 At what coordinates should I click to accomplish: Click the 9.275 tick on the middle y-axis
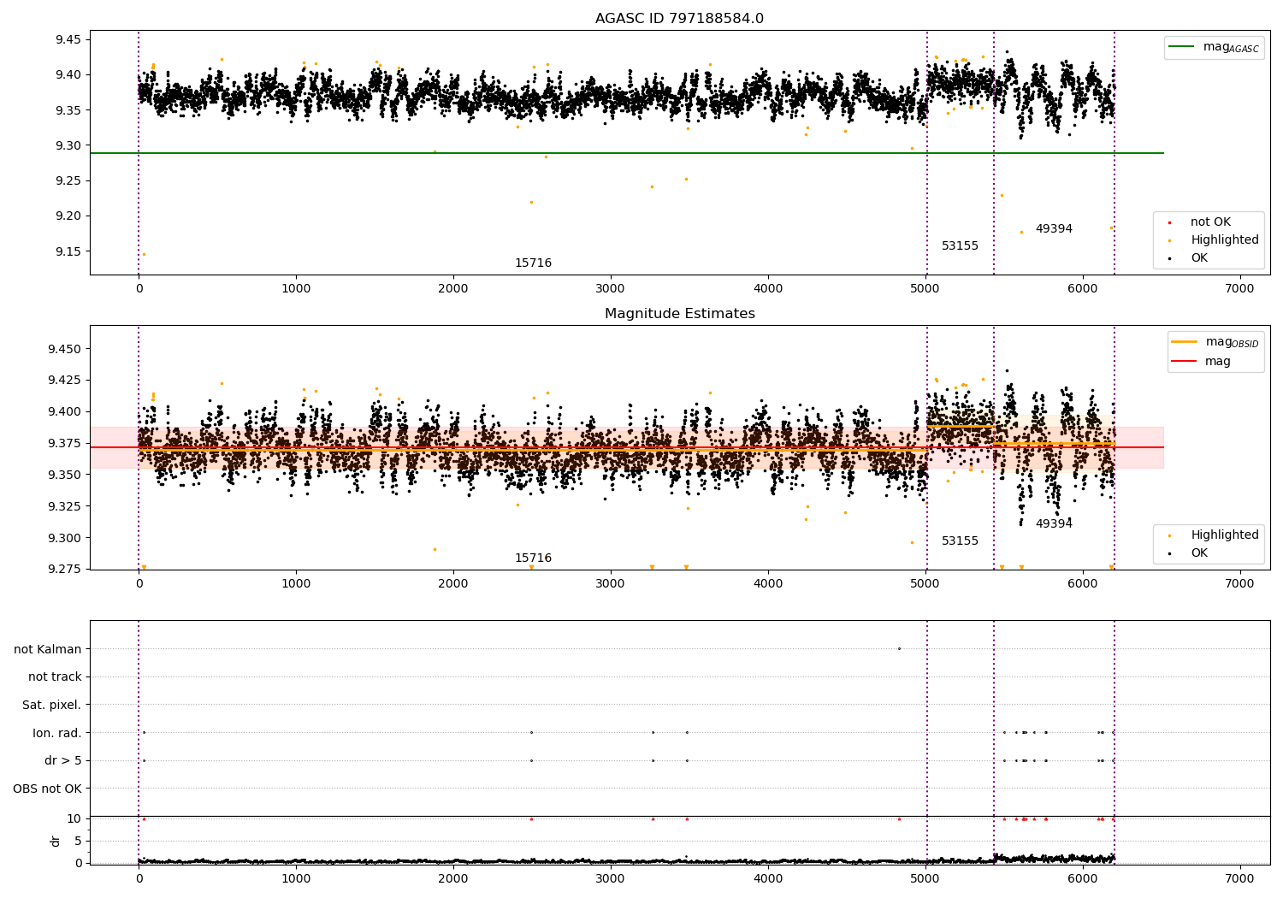(65, 569)
